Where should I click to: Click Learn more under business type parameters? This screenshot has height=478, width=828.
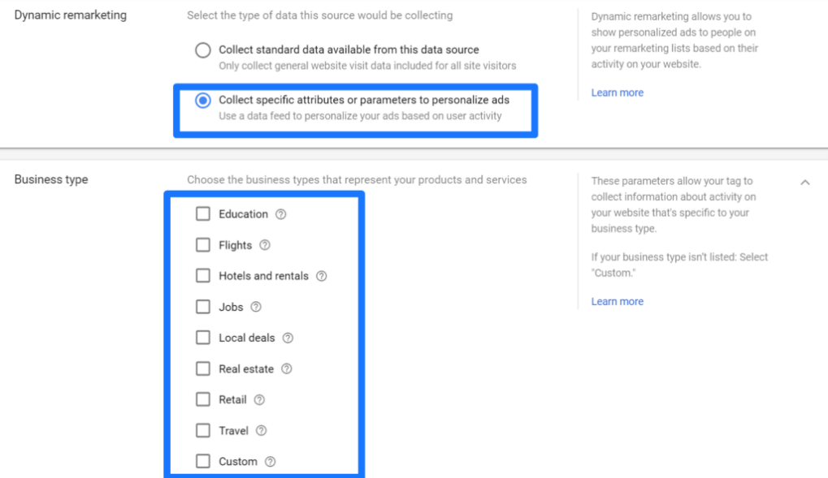click(x=617, y=301)
